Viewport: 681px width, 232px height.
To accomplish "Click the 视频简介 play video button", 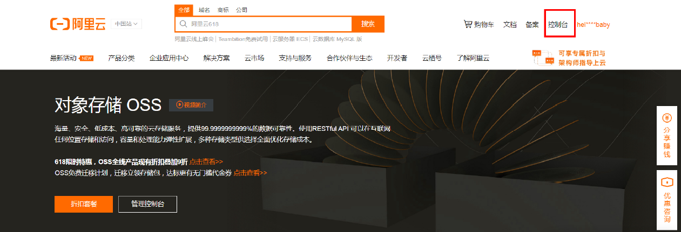I will (x=191, y=105).
